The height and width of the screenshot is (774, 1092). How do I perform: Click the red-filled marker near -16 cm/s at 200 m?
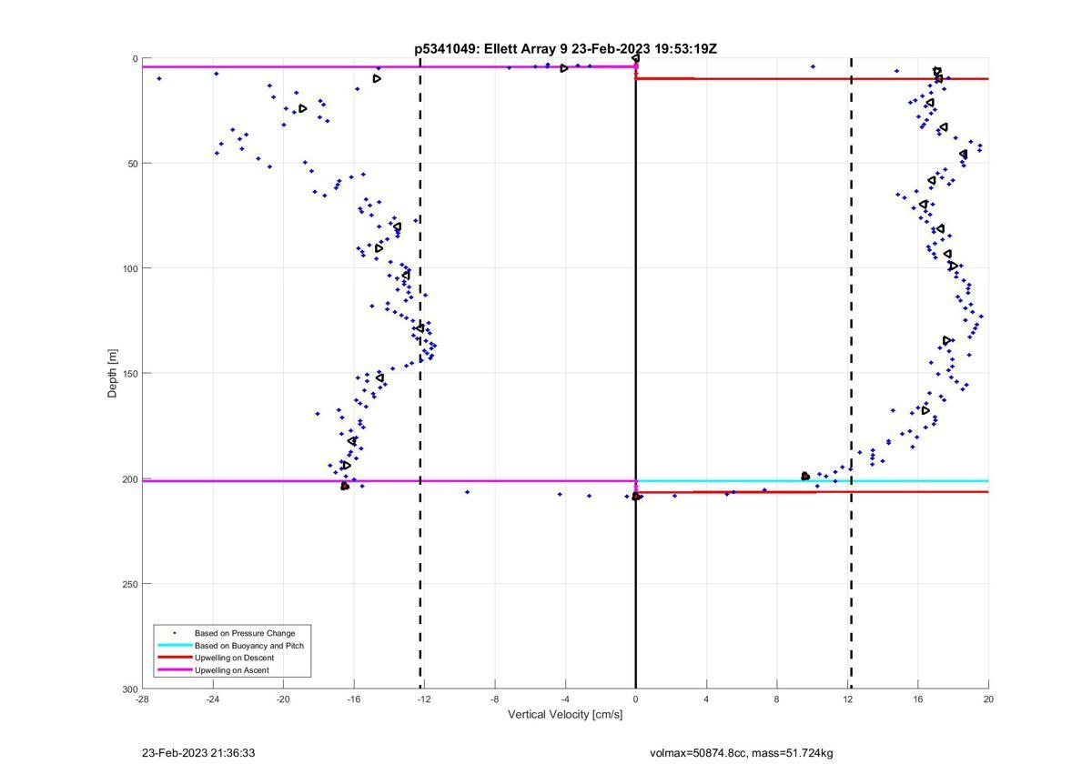345,487
